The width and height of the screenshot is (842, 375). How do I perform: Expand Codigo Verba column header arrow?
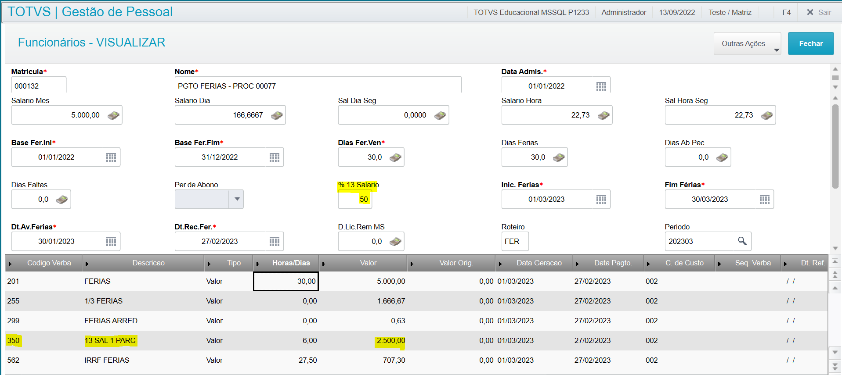coord(10,264)
